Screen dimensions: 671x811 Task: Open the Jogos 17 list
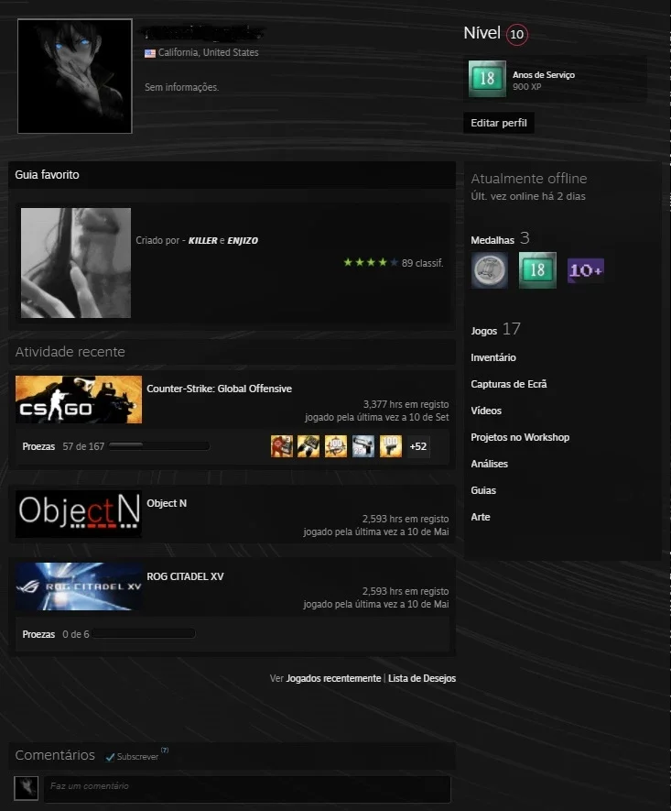pos(495,330)
